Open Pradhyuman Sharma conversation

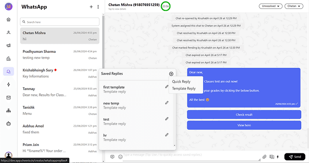coord(60,54)
